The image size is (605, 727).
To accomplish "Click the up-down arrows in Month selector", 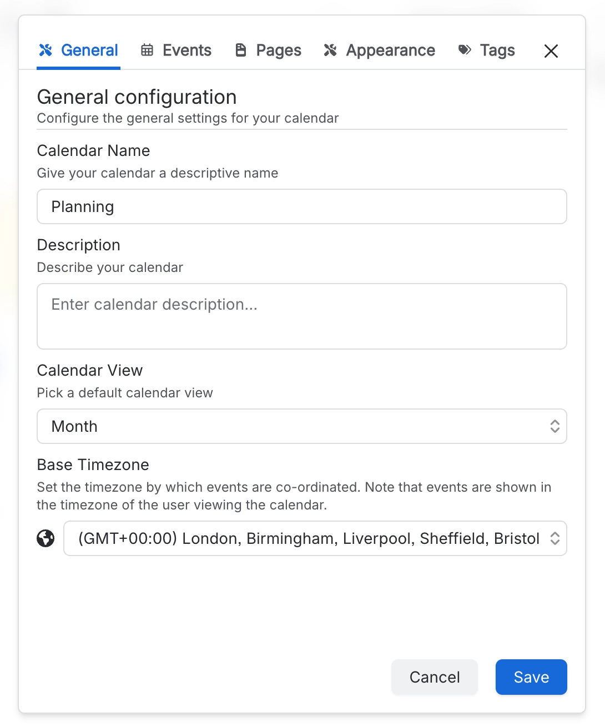I will coord(554,426).
